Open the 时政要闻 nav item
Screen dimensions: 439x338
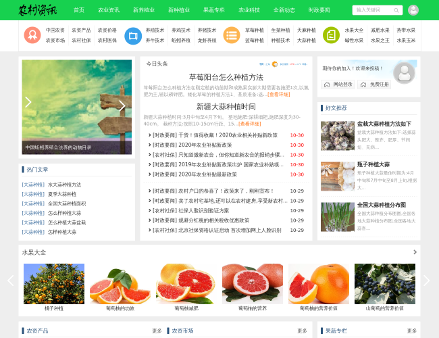319,10
